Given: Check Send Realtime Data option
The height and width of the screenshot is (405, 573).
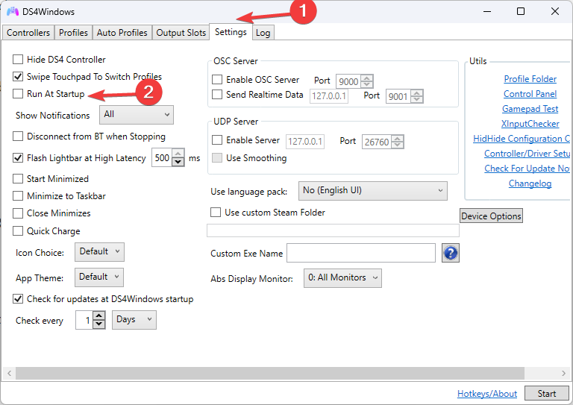Looking at the screenshot, I should tap(217, 94).
